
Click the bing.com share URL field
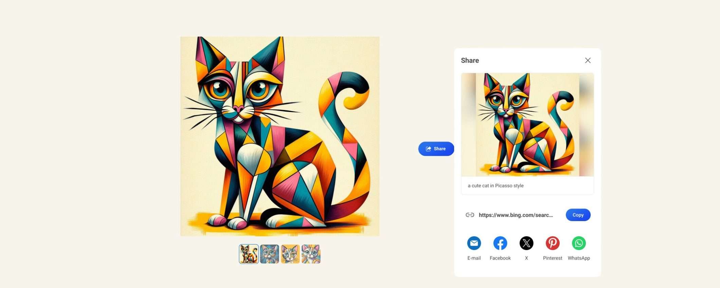[516, 215]
